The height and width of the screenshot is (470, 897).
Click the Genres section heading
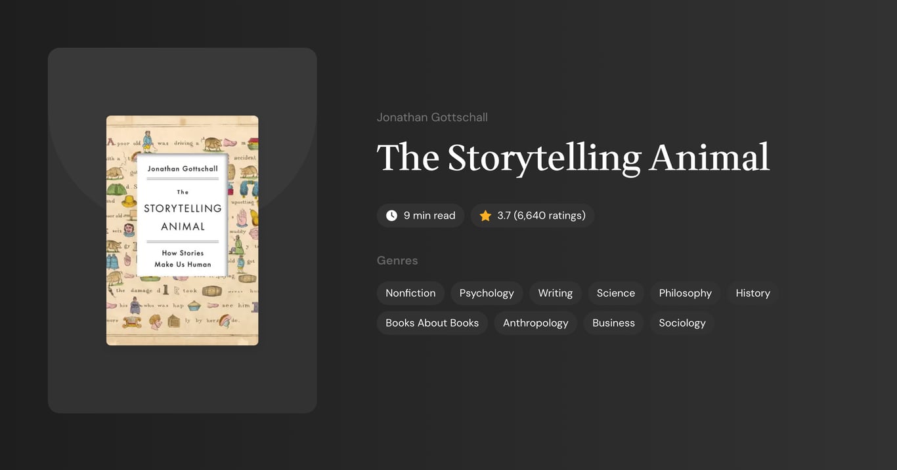point(397,260)
